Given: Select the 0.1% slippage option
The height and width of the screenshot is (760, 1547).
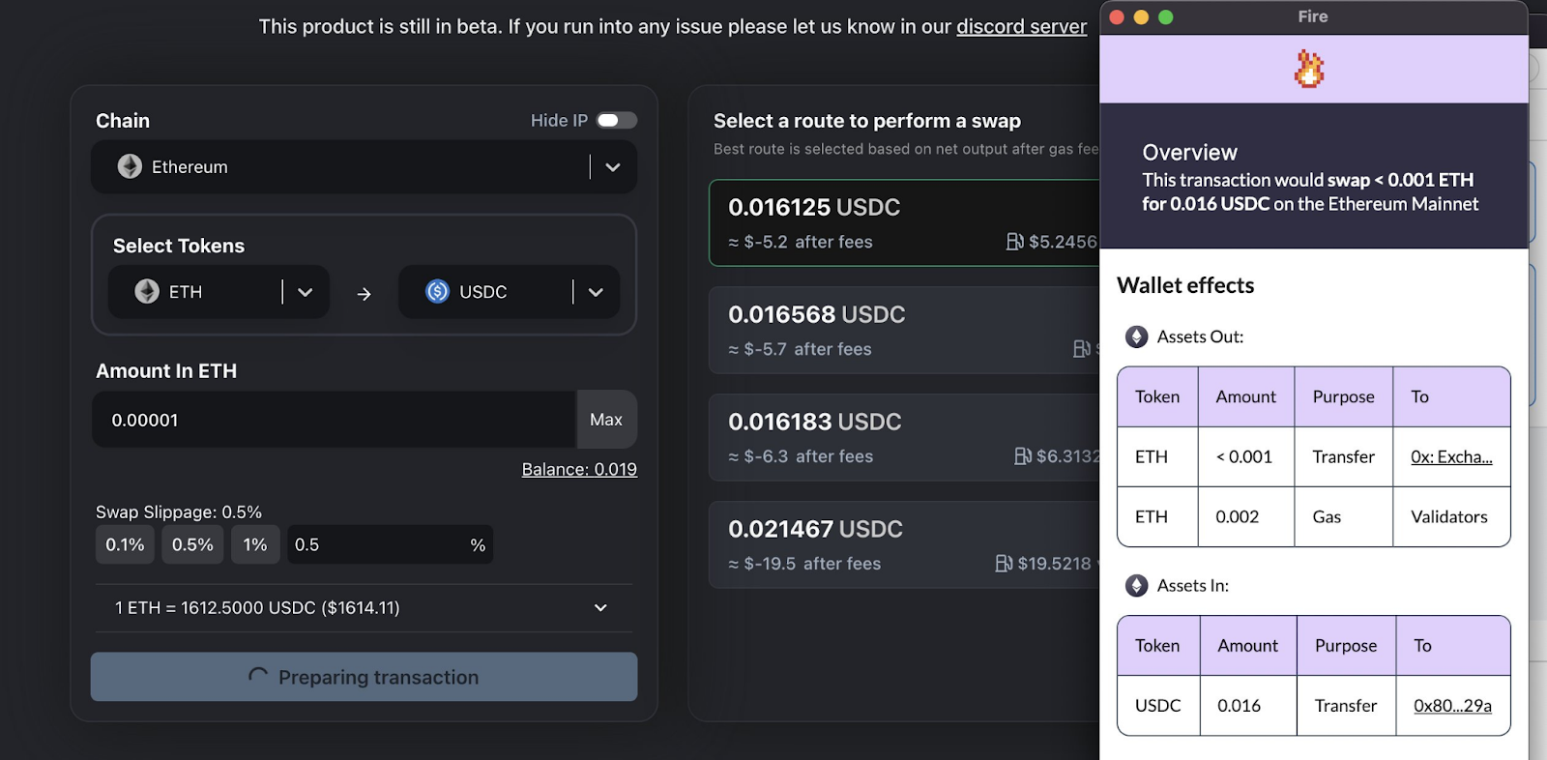Looking at the screenshot, I should point(125,544).
